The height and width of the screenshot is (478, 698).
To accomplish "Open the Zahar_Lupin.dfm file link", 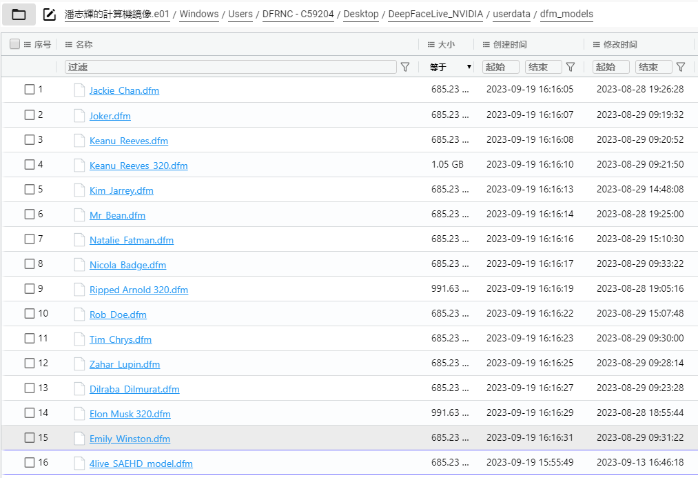I will [125, 364].
